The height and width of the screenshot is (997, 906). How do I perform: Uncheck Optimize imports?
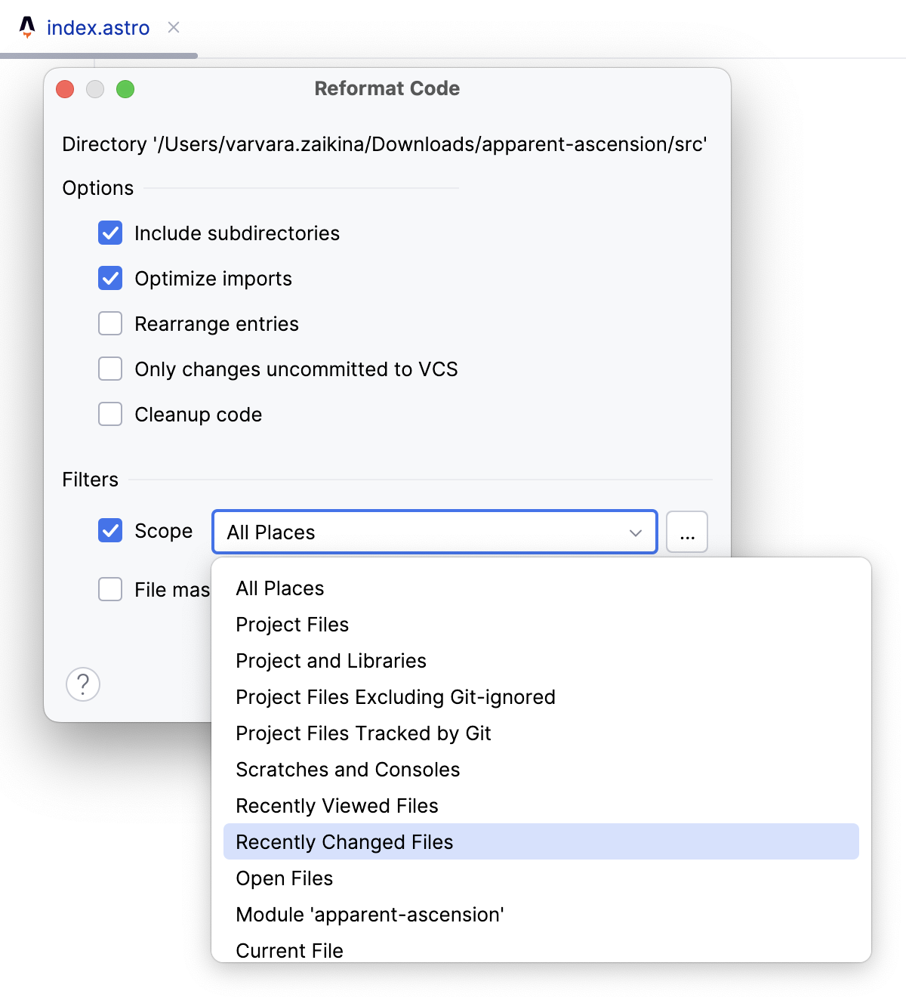coord(110,278)
